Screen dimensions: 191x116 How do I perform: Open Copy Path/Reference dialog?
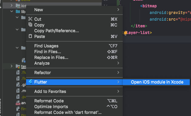tap(74, 31)
